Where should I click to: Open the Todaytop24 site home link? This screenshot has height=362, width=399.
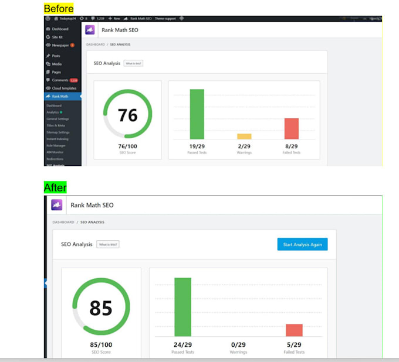click(65, 19)
